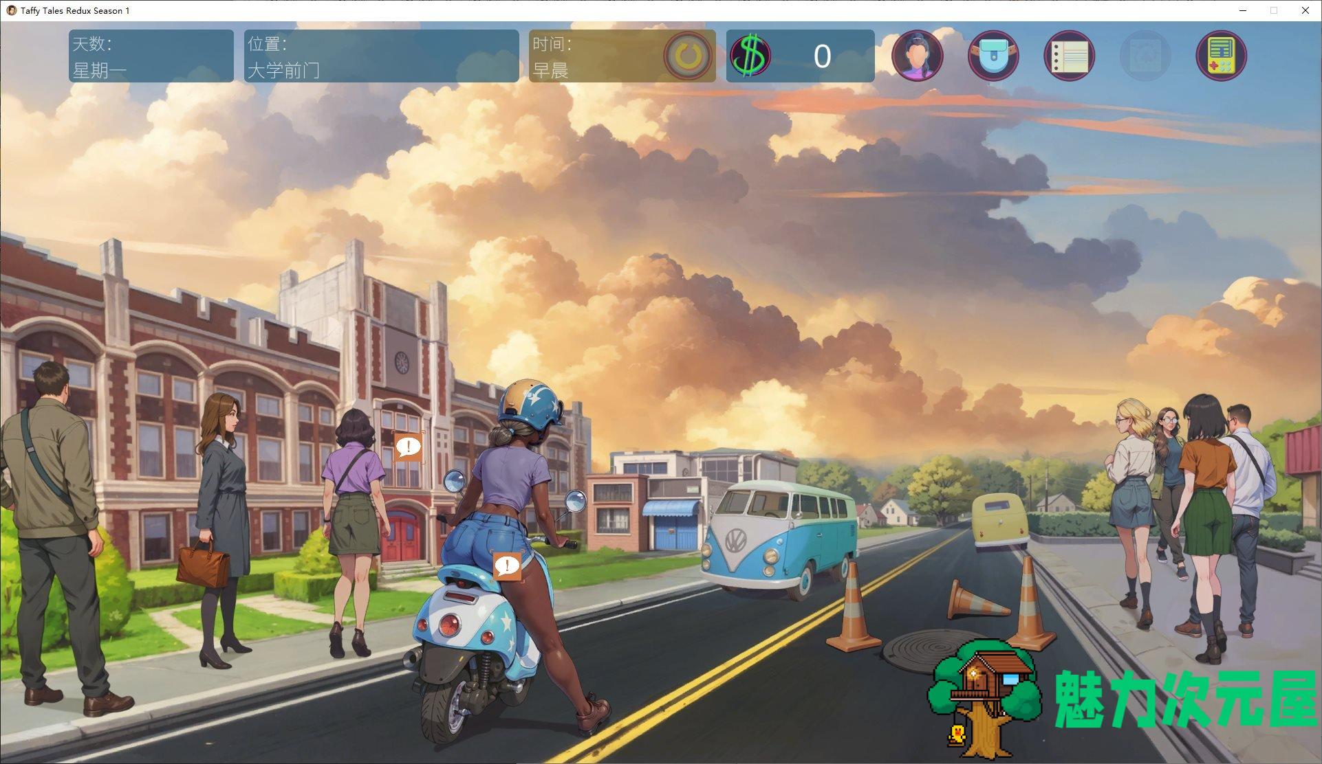Click the 位置 大学前门 location panel

tap(382, 56)
